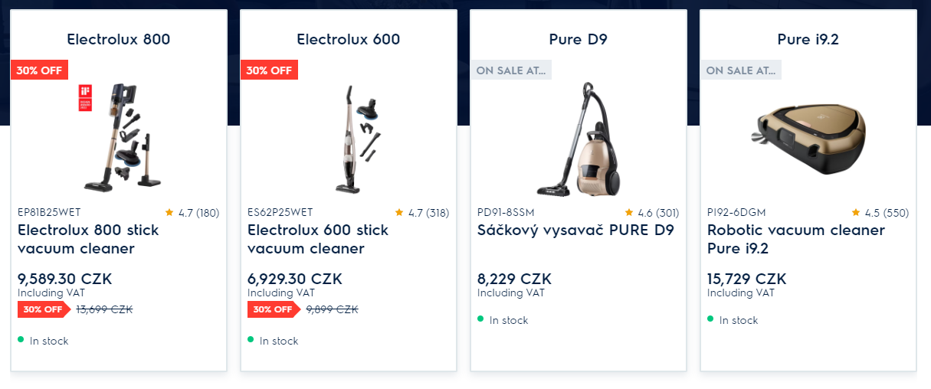Click the ON SALE AT... label on Pure i9.2
The width and height of the screenshot is (931, 389).
[741, 70]
